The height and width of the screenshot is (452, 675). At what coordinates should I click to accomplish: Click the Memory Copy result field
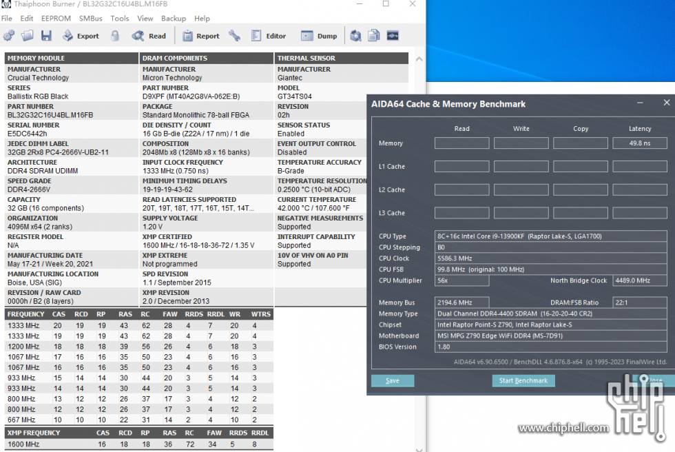pyautogui.click(x=581, y=143)
